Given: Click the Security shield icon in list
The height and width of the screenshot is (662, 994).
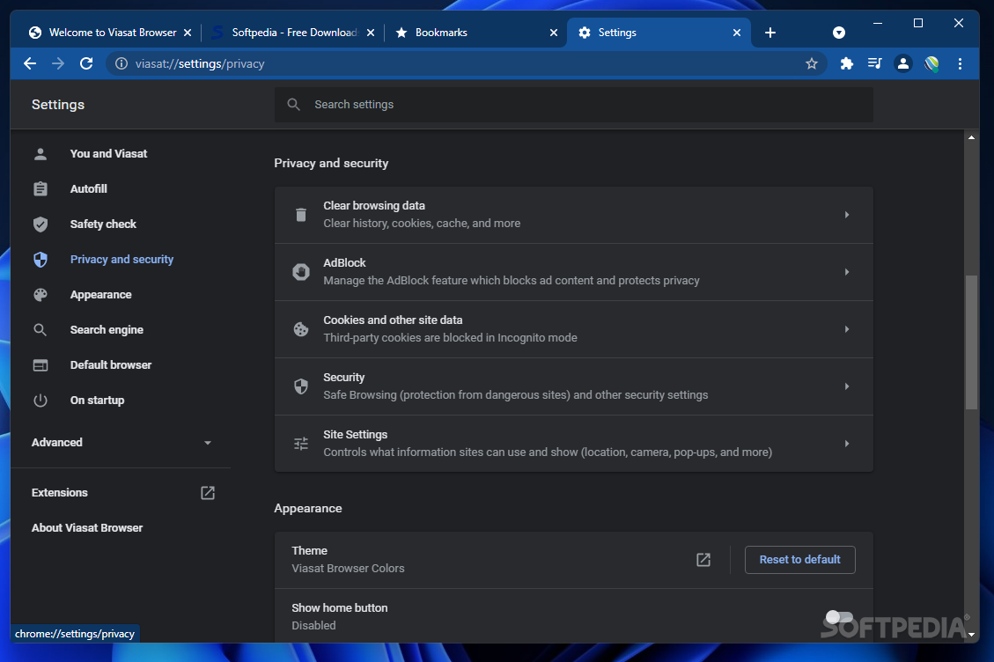Looking at the screenshot, I should point(301,386).
